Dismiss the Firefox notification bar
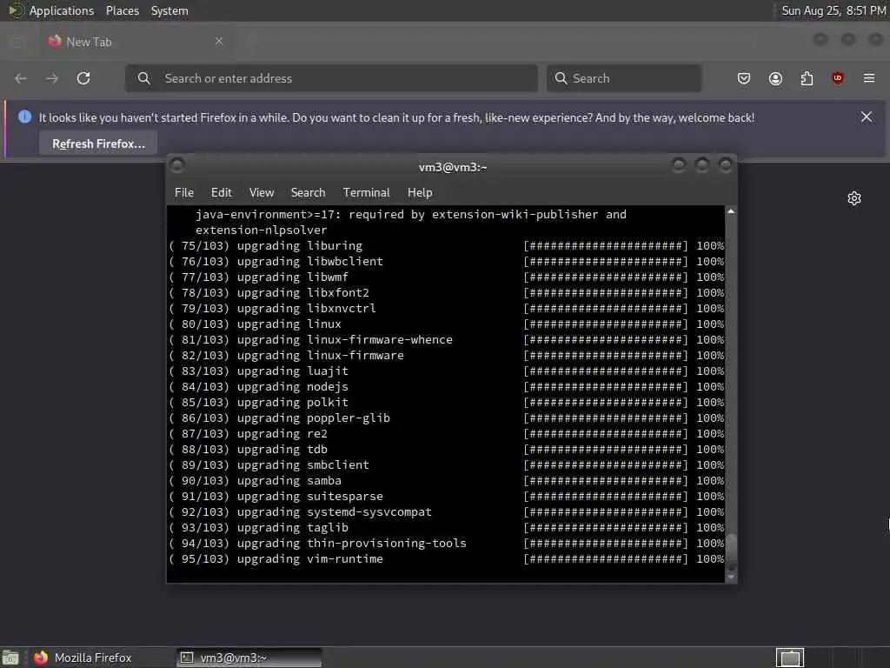Screen dimensions: 890x668 [867, 117]
